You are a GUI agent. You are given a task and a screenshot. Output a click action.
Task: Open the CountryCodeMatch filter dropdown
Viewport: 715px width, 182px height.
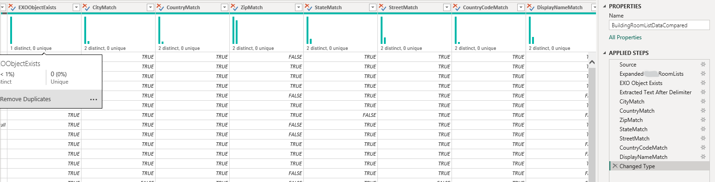pos(521,7)
